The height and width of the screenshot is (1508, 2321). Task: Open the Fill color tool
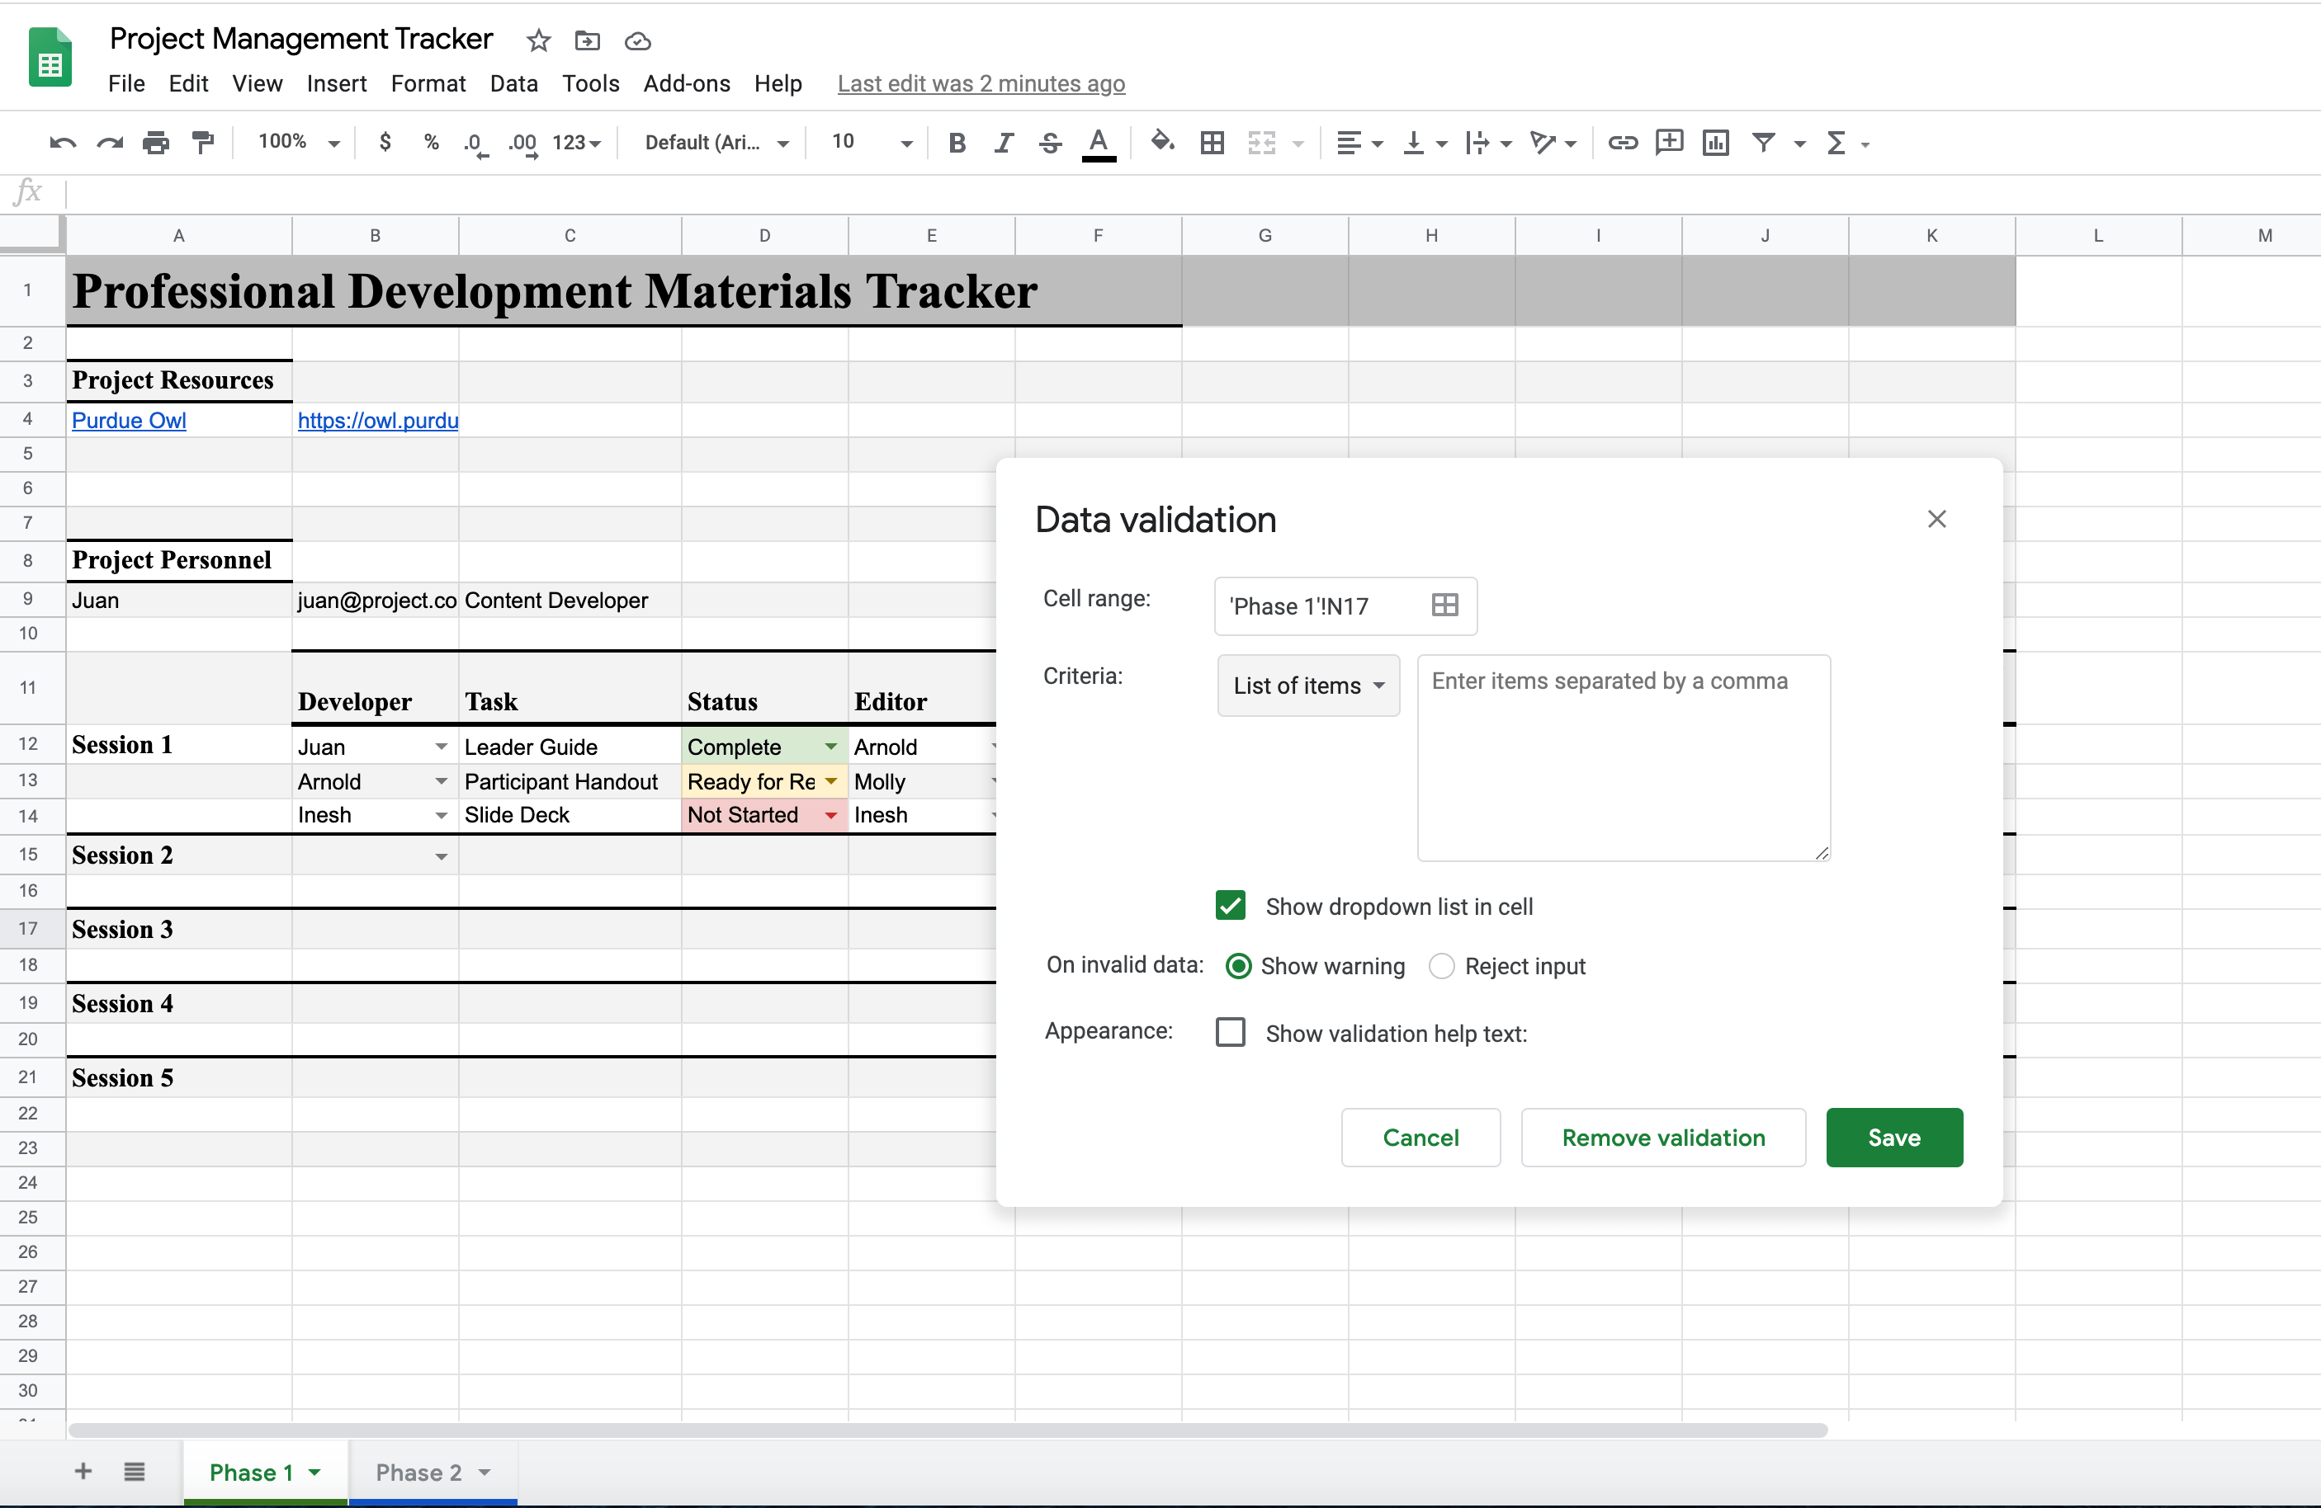click(x=1161, y=143)
